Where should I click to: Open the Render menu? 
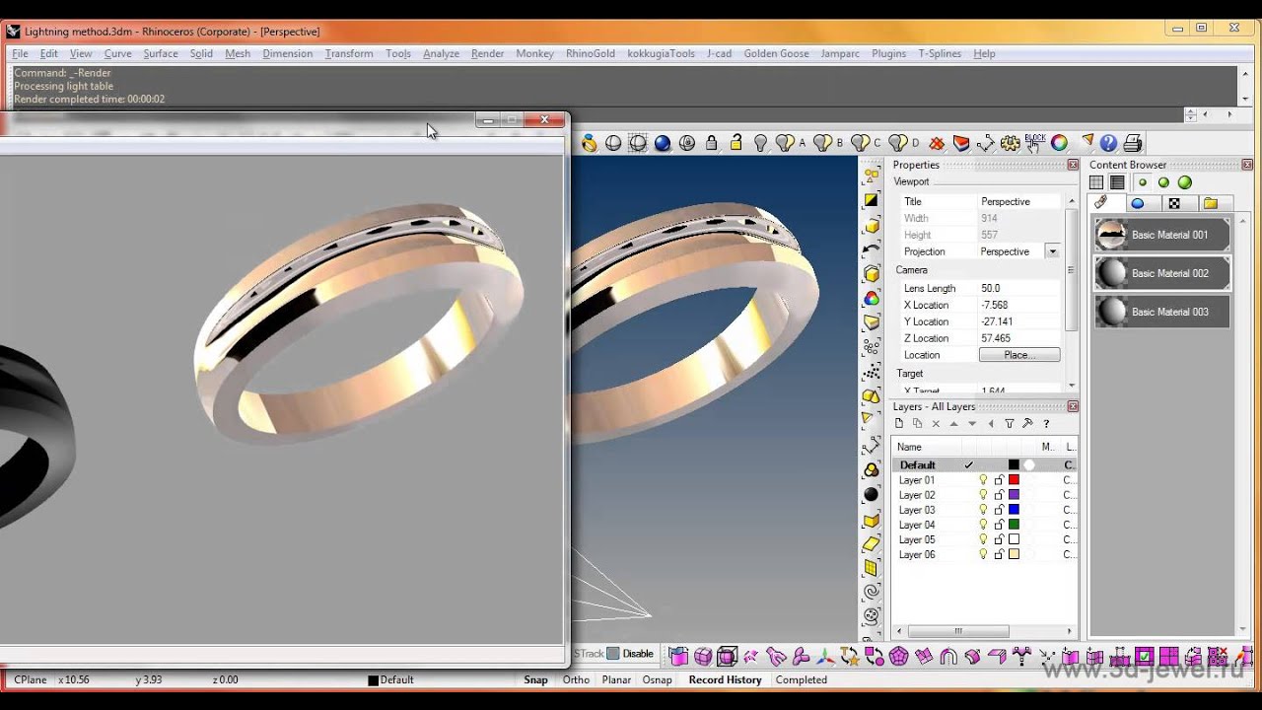click(x=487, y=53)
